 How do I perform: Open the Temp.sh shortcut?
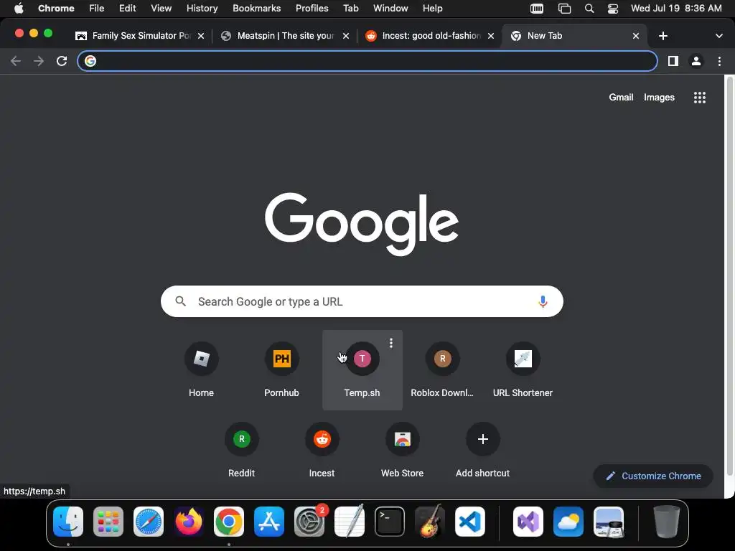[x=362, y=369]
